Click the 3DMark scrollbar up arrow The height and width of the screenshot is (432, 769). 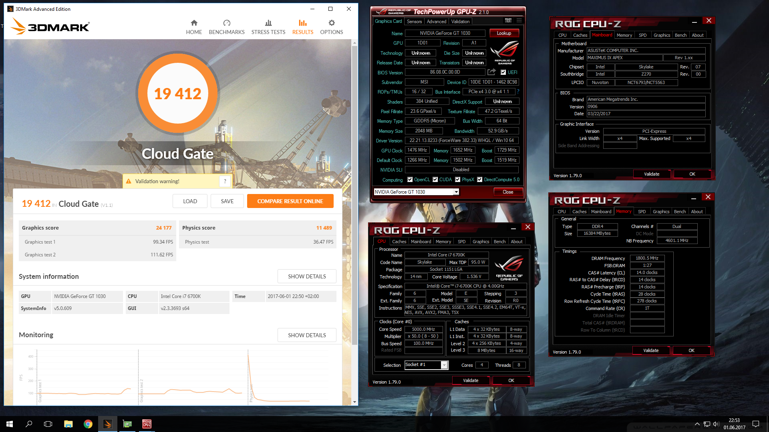(354, 42)
